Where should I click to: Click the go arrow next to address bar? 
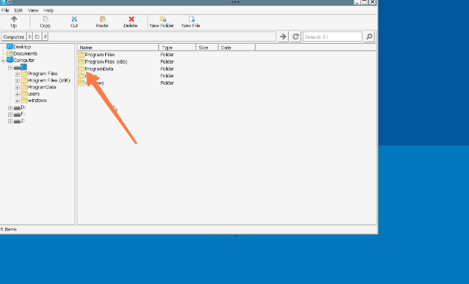tap(283, 37)
